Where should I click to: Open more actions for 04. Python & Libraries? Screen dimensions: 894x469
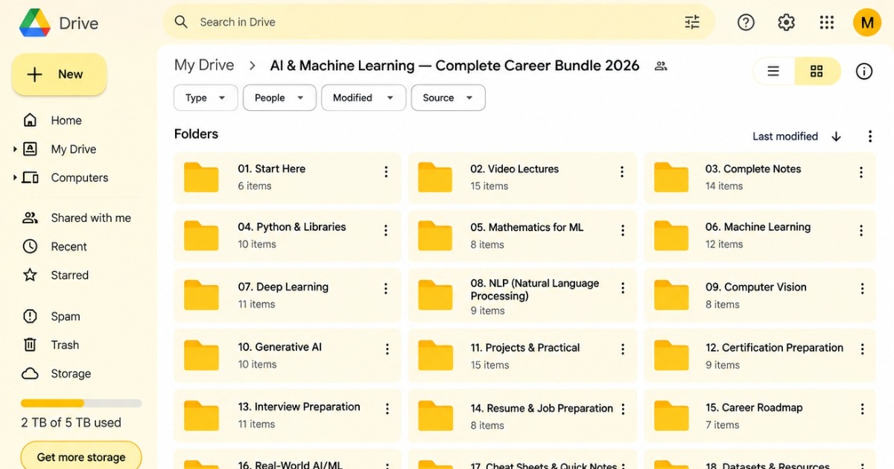point(386,230)
